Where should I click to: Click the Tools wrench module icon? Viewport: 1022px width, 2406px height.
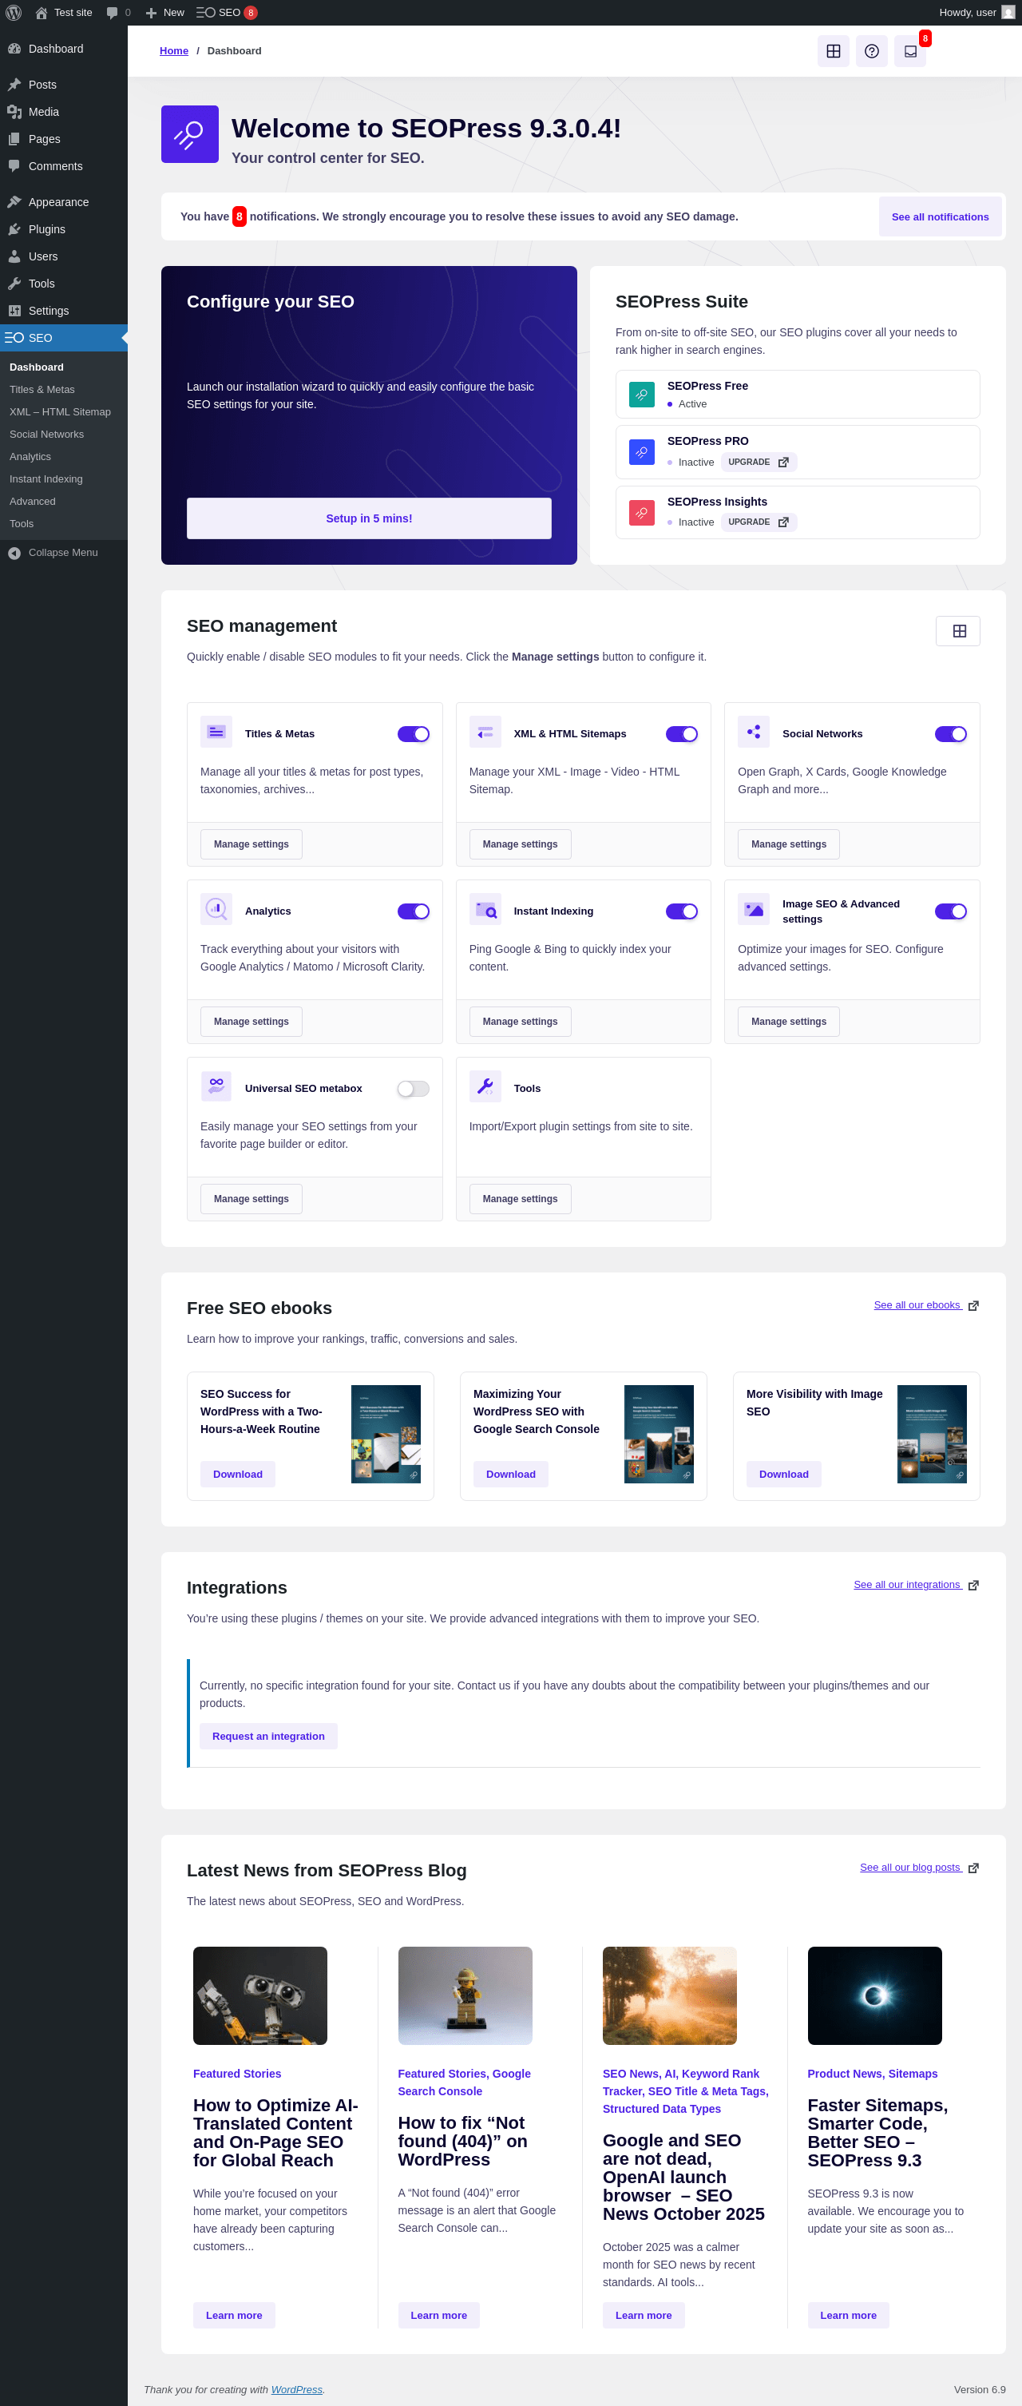tap(485, 1087)
